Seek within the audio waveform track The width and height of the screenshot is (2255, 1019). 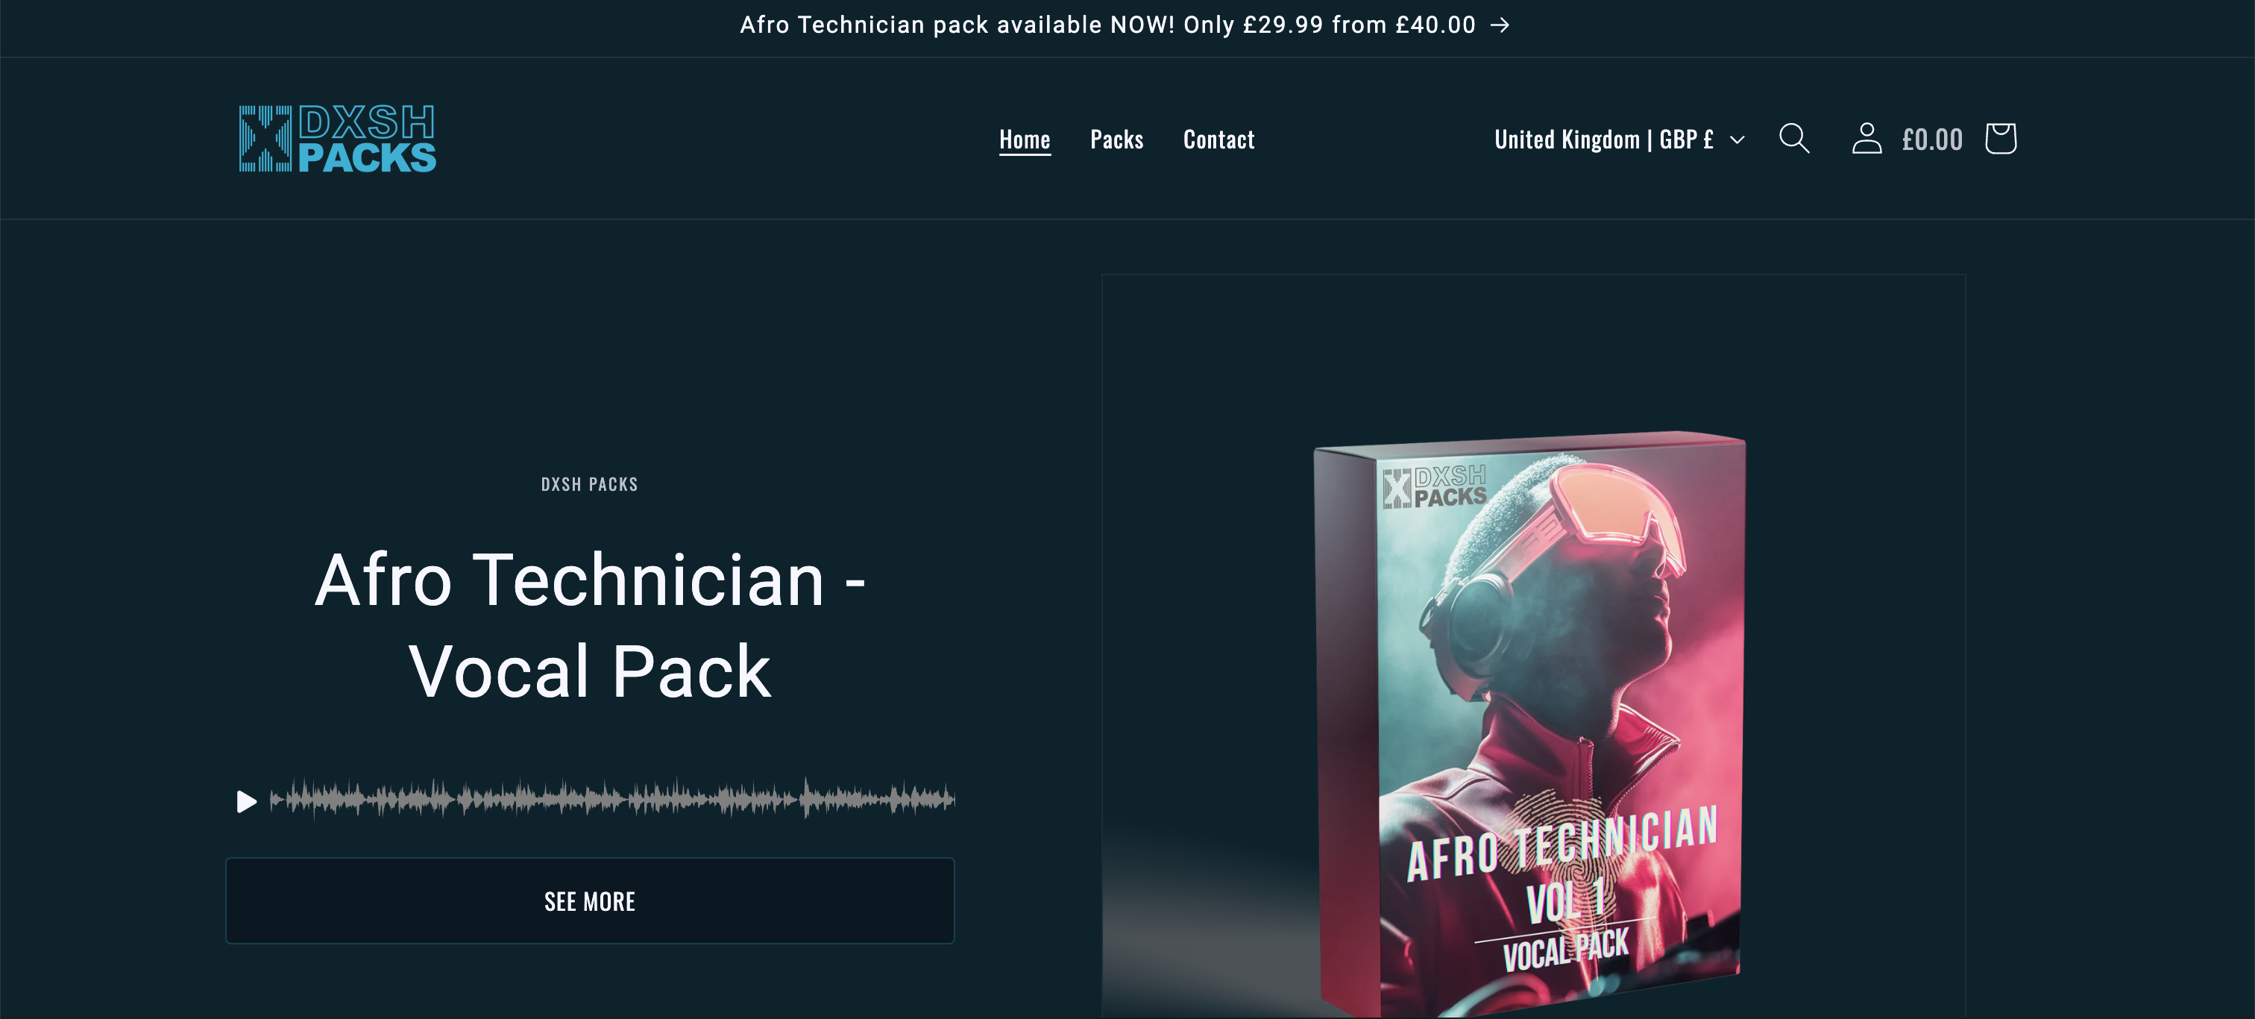[x=612, y=798]
